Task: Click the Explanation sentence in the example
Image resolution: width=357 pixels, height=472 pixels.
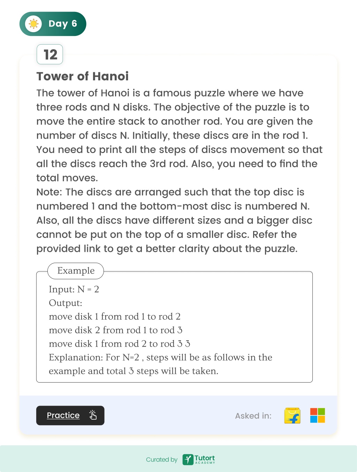Action: 160,364
